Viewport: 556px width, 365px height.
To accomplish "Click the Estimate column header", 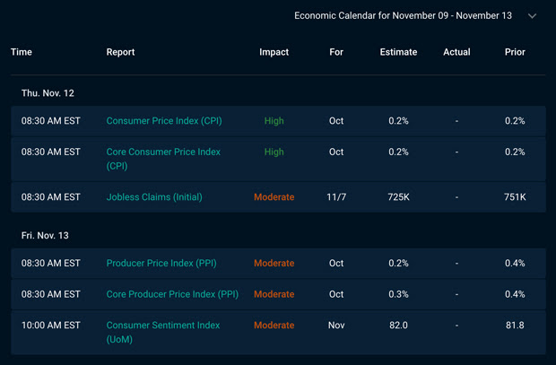I will (x=398, y=52).
